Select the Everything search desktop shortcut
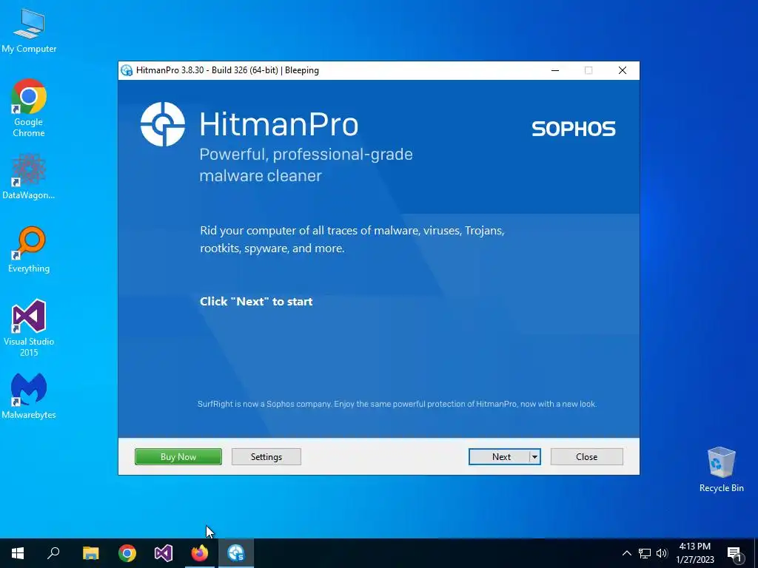 pos(29,250)
